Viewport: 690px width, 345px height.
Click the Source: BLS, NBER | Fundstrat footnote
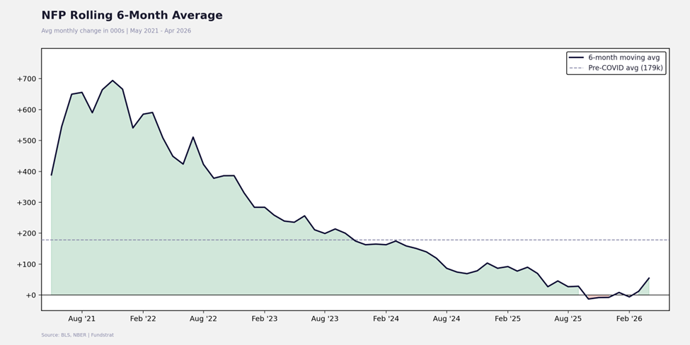point(77,335)
